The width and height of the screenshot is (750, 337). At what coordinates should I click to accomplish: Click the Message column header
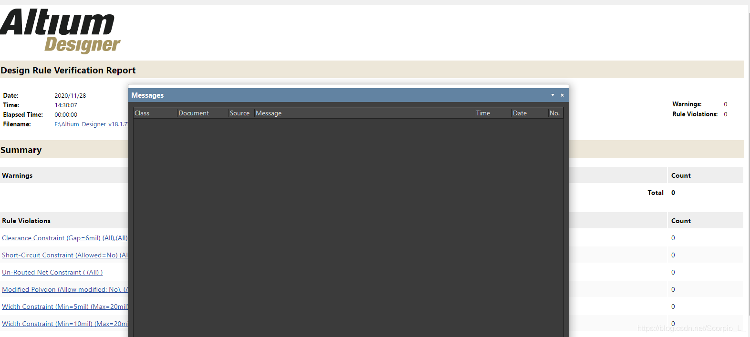point(365,113)
